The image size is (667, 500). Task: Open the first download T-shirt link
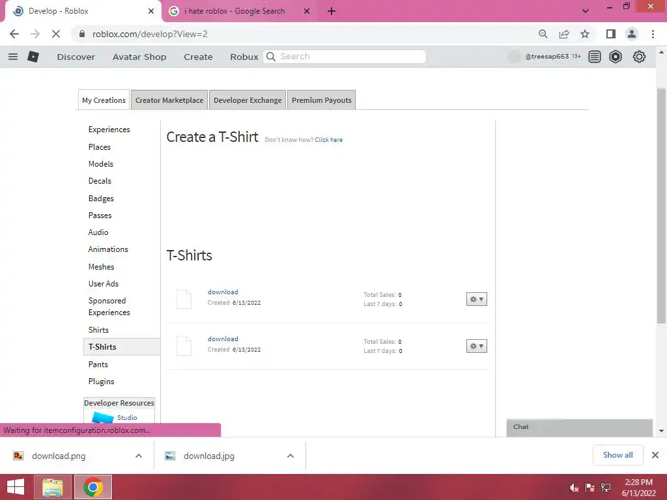click(x=223, y=292)
